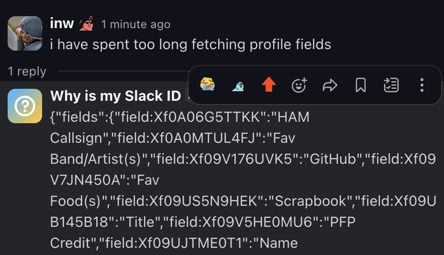
Task: Expand the '1 reply' thread indicator
Action: [x=27, y=72]
